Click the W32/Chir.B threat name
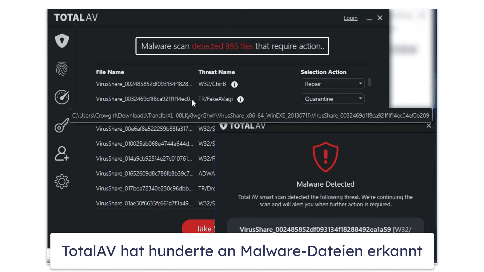Image resolution: width=484 pixels, height=272 pixels. [x=212, y=84]
